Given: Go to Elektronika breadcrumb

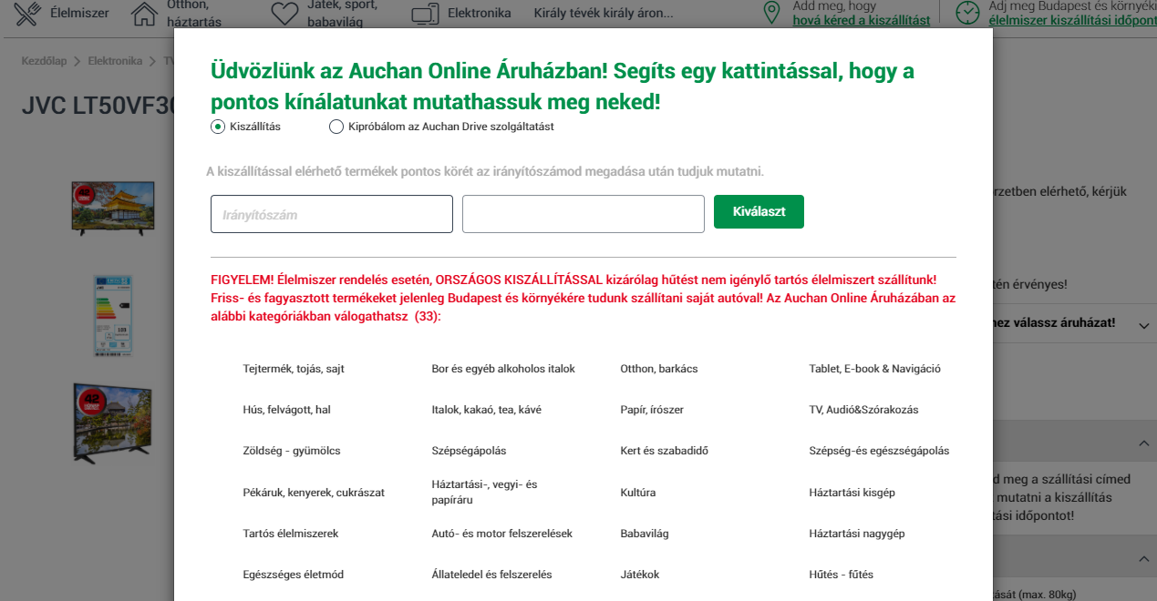Looking at the screenshot, I should (x=115, y=61).
